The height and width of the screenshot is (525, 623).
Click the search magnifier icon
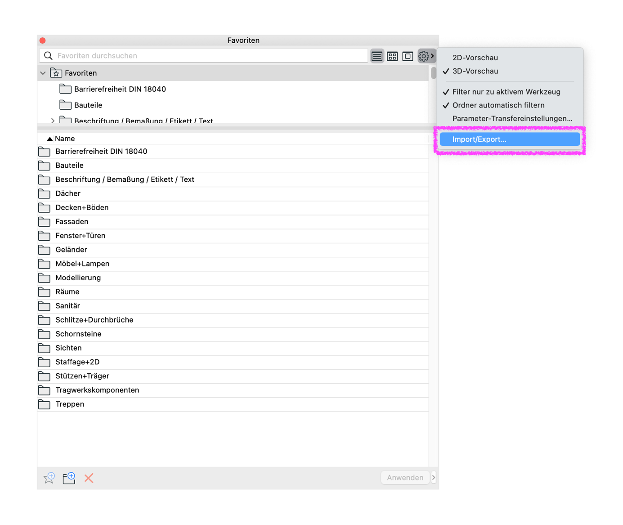(x=48, y=56)
